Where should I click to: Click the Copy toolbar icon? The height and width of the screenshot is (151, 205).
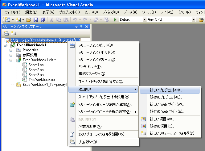pos(59,20)
